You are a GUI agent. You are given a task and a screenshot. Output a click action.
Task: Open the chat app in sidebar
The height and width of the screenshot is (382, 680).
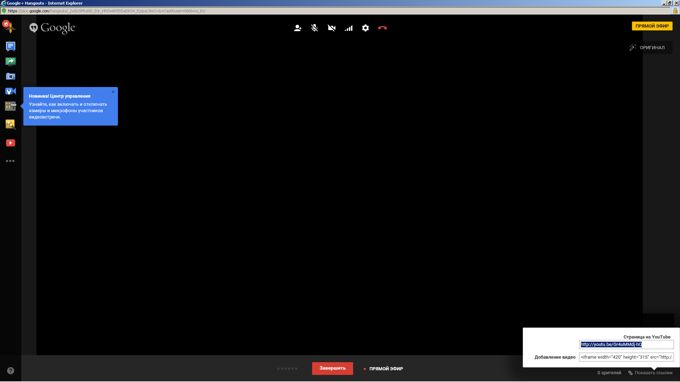11,46
